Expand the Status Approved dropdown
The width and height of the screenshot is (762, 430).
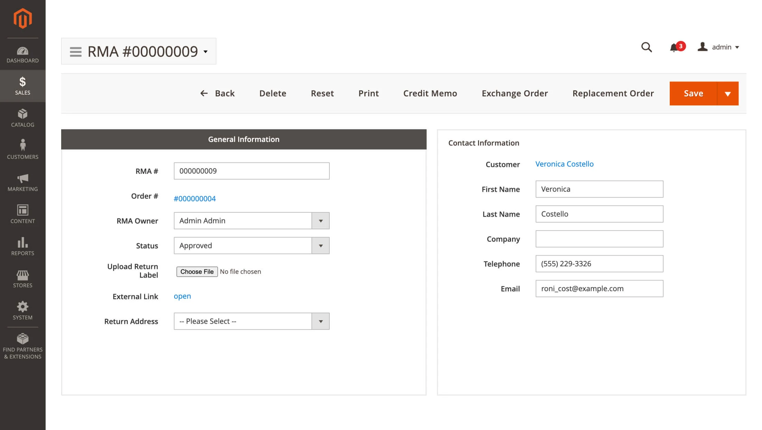point(320,246)
